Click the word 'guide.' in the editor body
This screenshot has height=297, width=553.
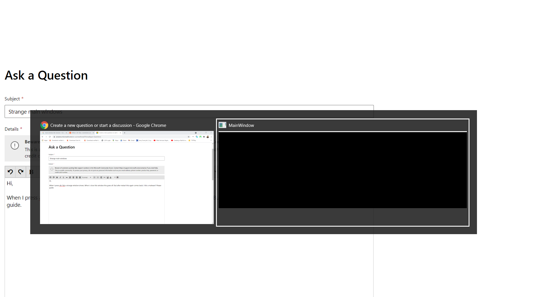[x=14, y=205]
